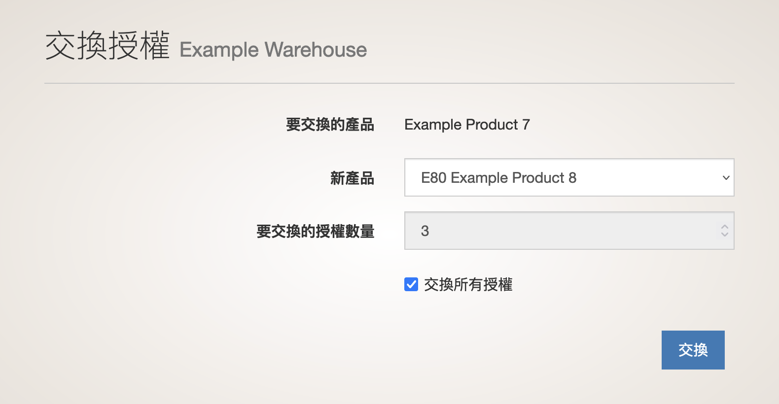Click the 要交換的授權數量 field label

315,231
